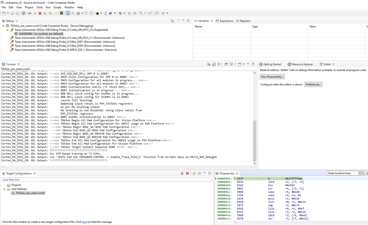Click the Resume debug toolbar icon
The width and height of the screenshot is (368, 225).
30,13
